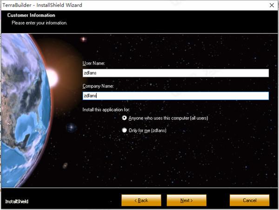
Task: Continue with the Next button
Action: click(186, 200)
